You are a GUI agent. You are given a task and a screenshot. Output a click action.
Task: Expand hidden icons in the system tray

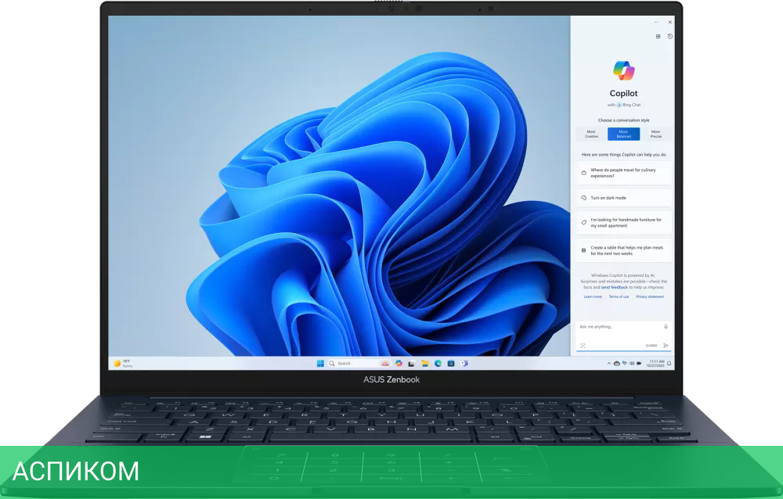pos(609,363)
